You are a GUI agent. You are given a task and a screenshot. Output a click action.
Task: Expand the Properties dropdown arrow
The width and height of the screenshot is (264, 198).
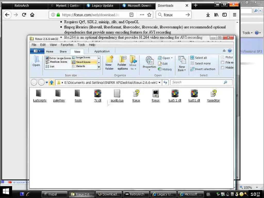tap(149, 70)
